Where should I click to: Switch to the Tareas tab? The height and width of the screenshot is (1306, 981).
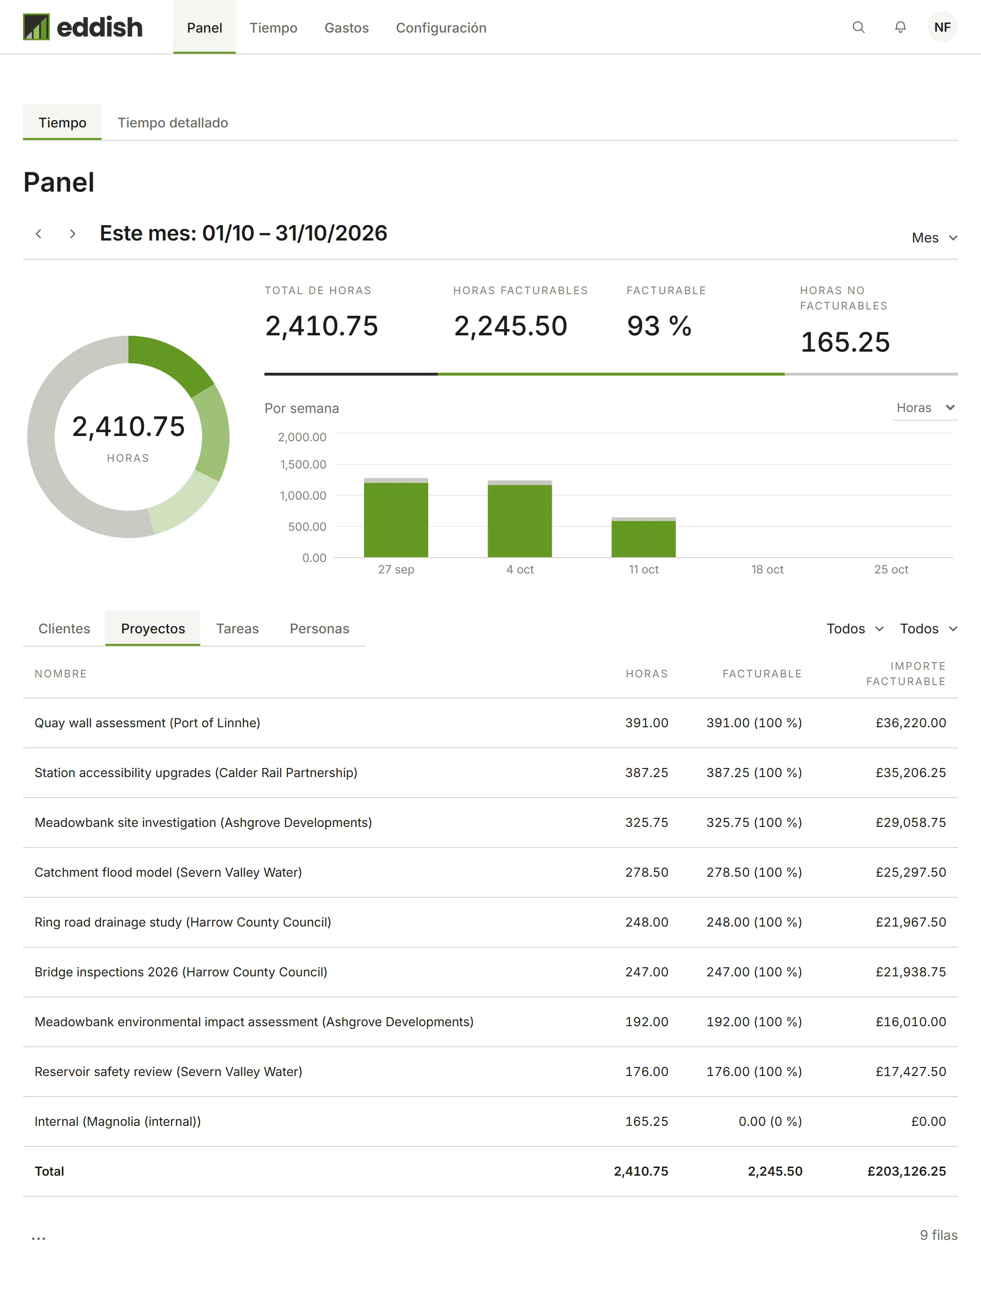[x=237, y=629]
